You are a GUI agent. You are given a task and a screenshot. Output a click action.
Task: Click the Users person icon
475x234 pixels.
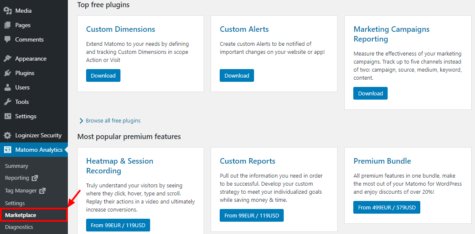click(8, 87)
